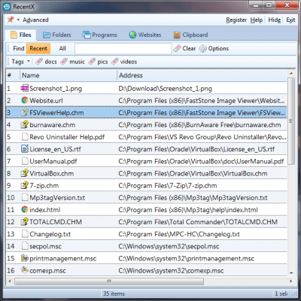
Task: Toggle the Recent filter button
Action: click(38, 48)
